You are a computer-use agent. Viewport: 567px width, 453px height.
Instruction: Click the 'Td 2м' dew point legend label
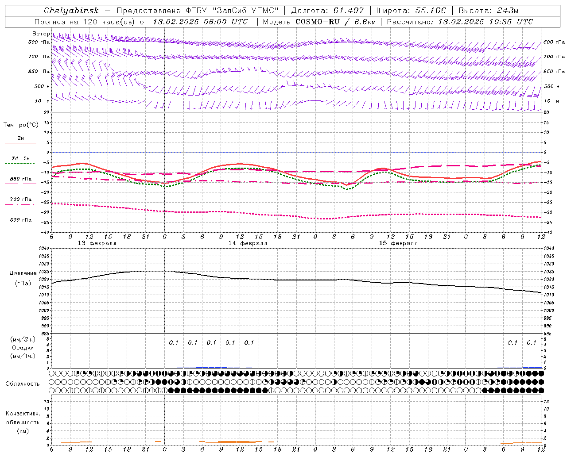coord(21,158)
